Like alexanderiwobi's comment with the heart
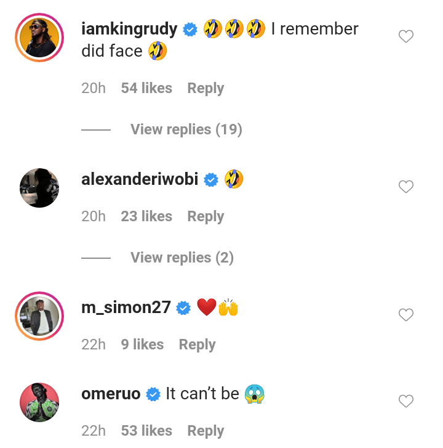Viewport: 443px width, 448px height. 406,187
